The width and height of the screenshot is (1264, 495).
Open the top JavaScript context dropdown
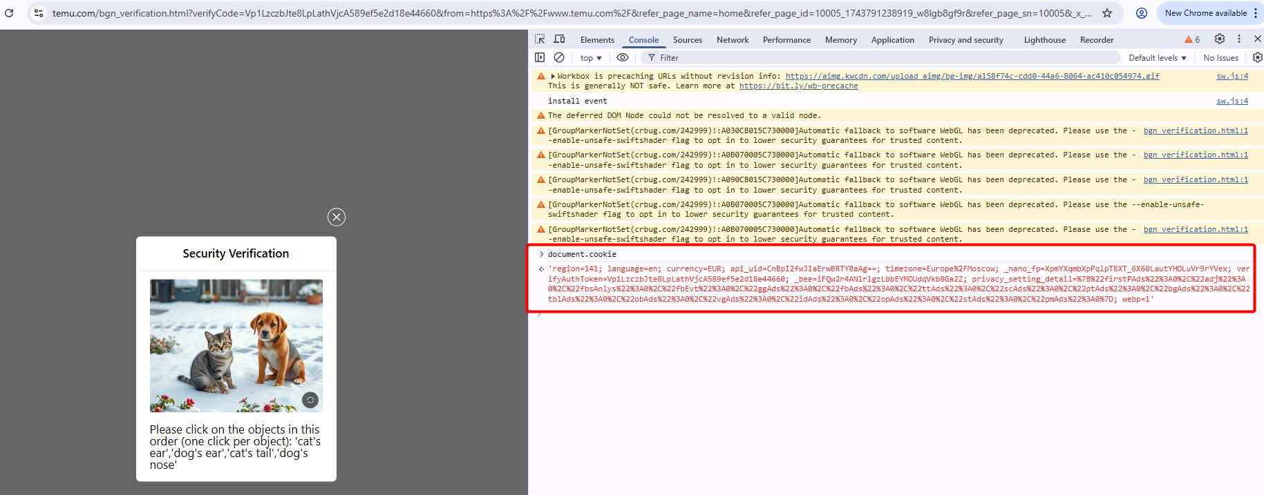tap(591, 58)
